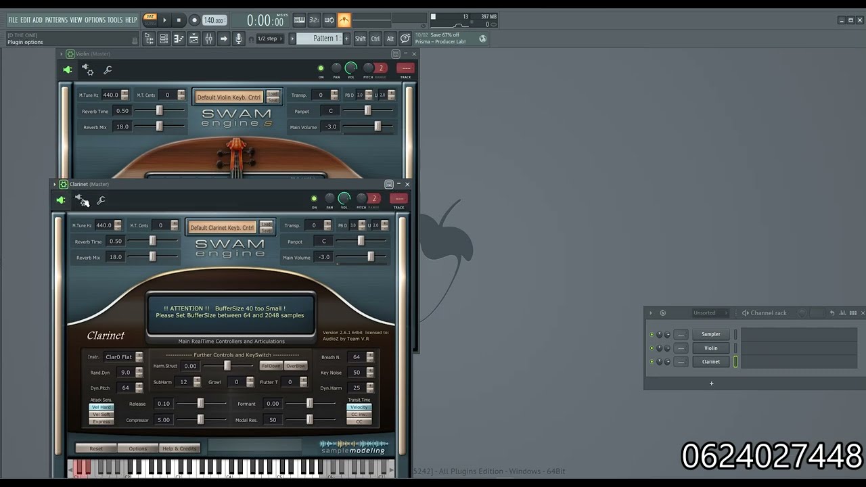Click the TRACK selector in Clarinet window
The image size is (866, 487).
[398, 198]
